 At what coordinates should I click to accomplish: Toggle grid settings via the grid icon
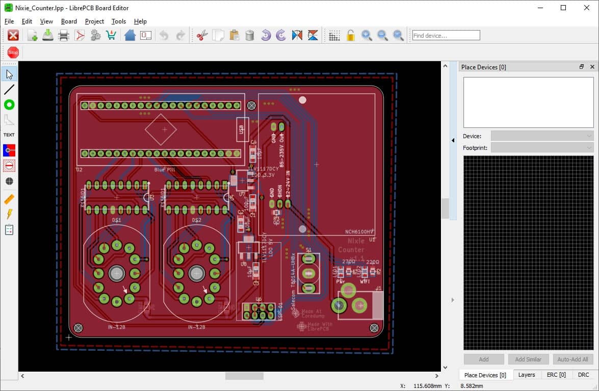(x=335, y=35)
